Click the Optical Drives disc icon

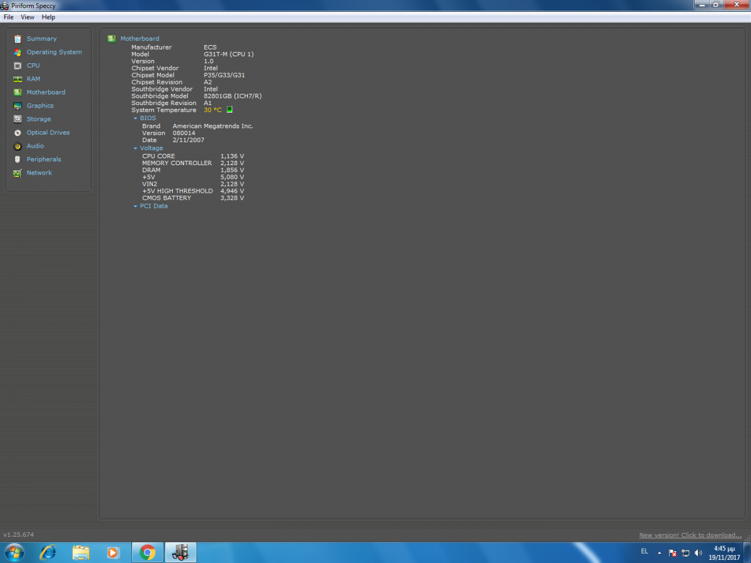[18, 133]
